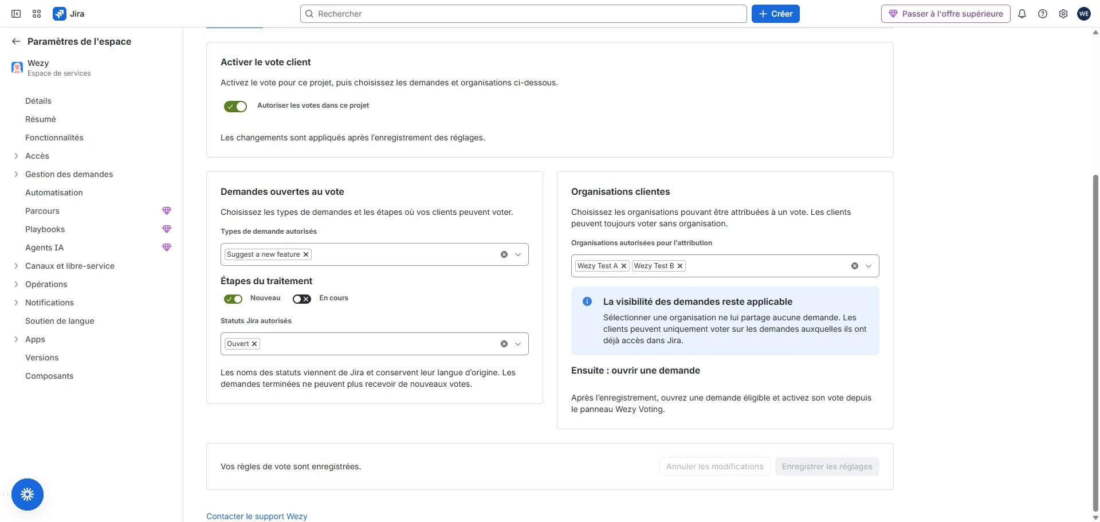Image resolution: width=1100 pixels, height=522 pixels.
Task: Click premium diamond icon next to Parcours
Action: 167,211
